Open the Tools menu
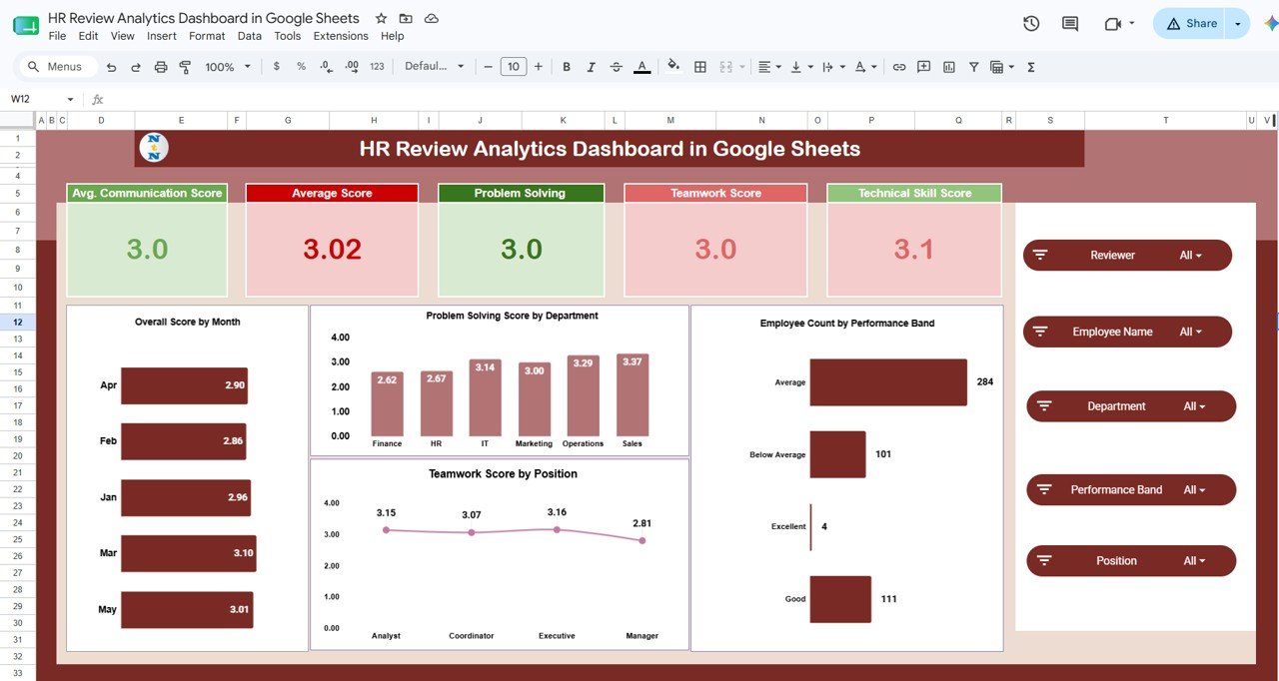Image resolution: width=1279 pixels, height=681 pixels. click(288, 36)
